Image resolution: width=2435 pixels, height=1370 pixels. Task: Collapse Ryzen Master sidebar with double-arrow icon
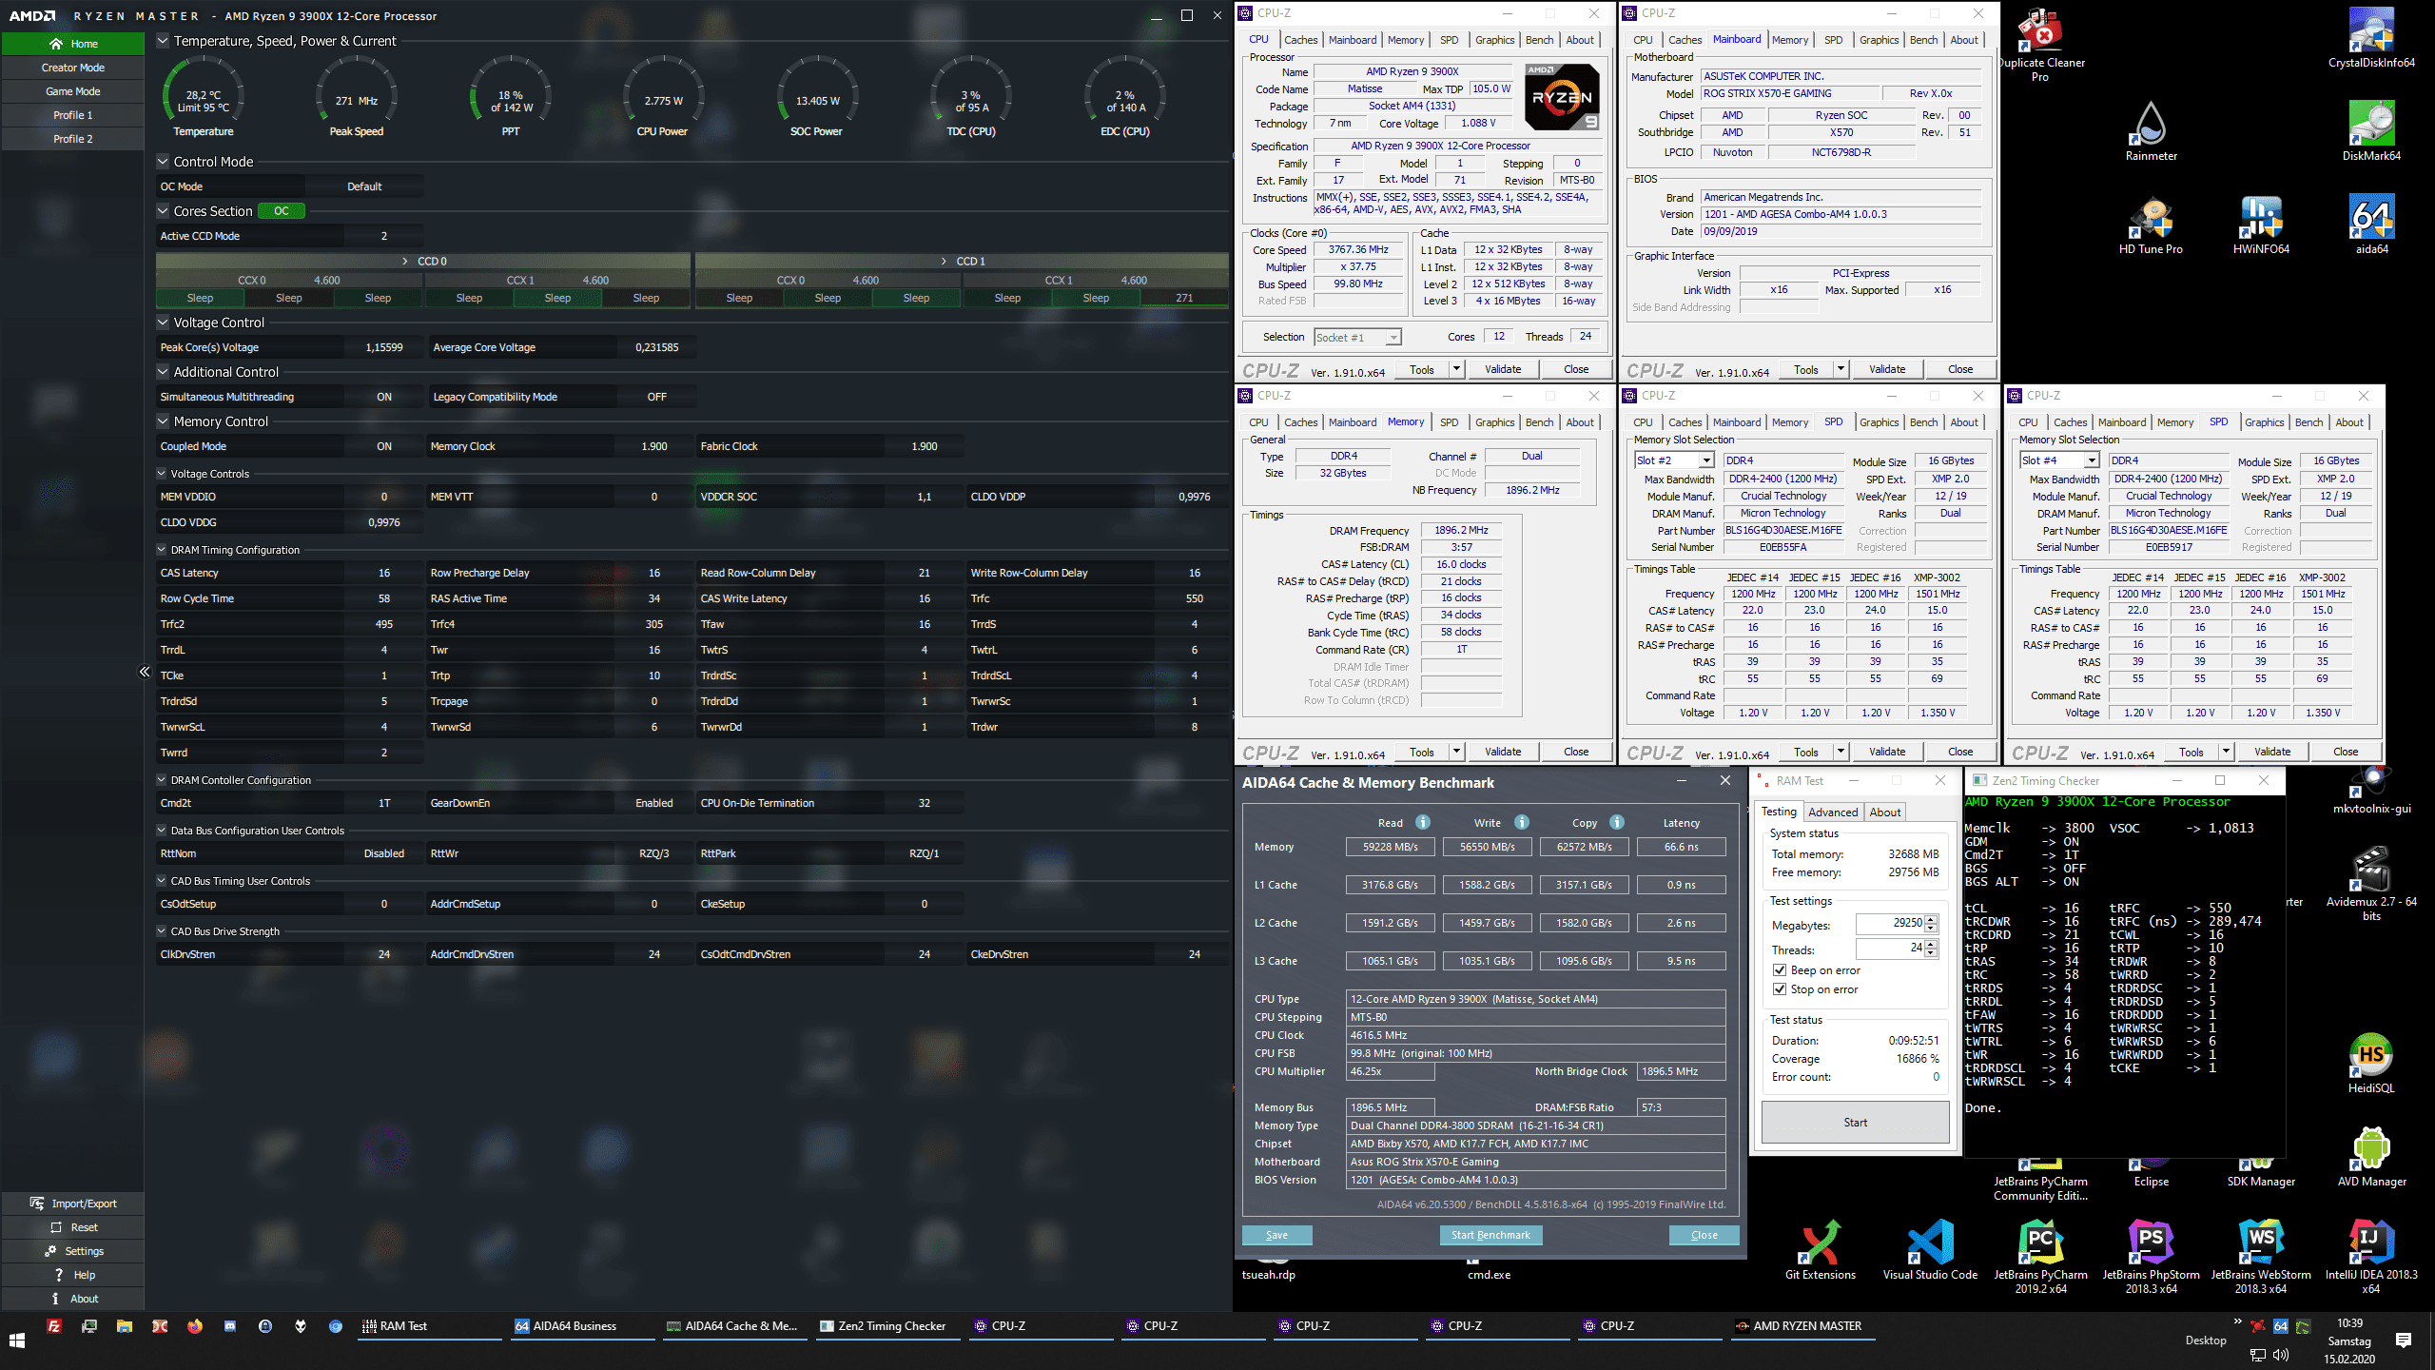145,672
